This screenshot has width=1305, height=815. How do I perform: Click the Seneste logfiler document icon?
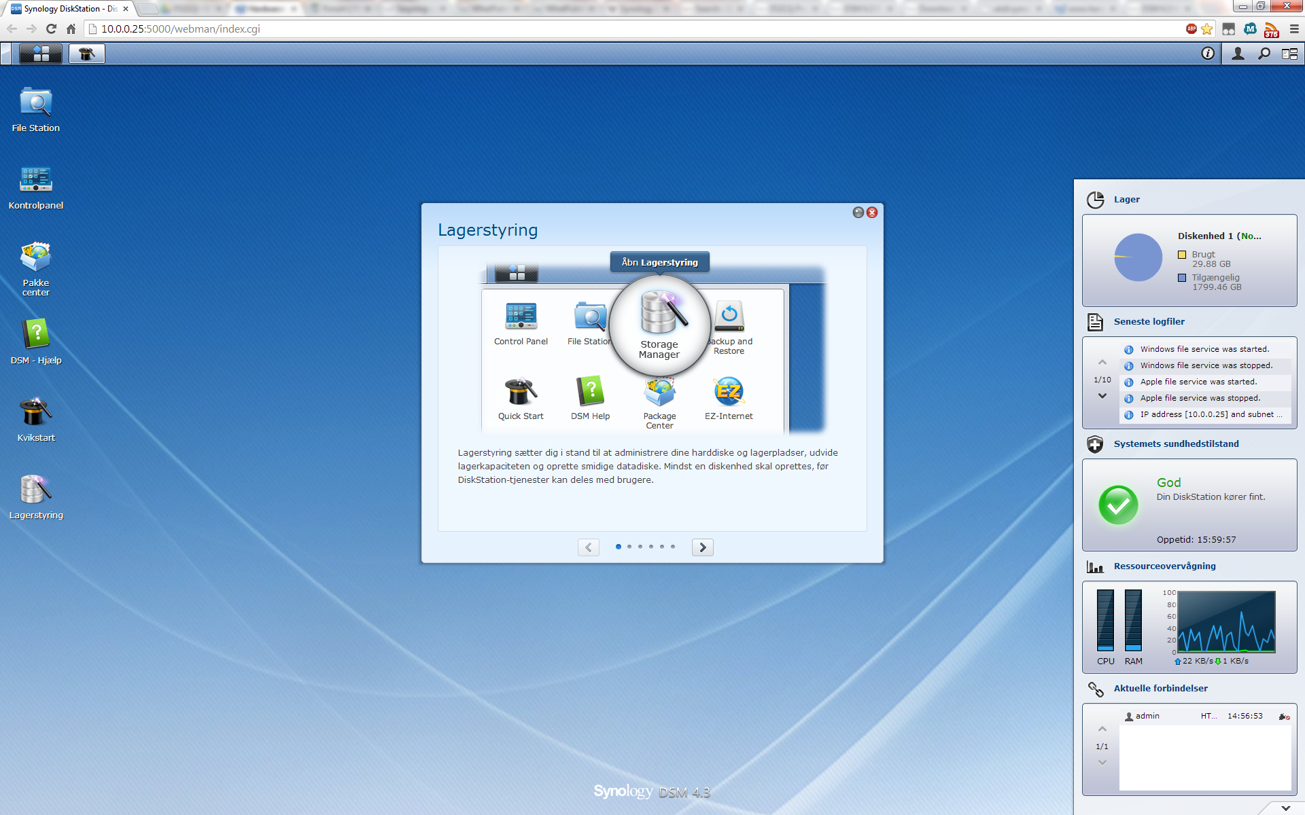tap(1095, 322)
